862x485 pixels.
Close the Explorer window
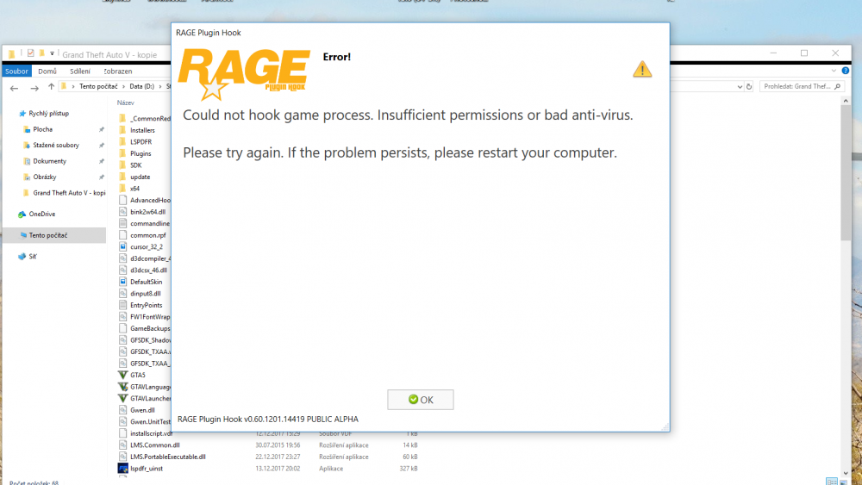click(x=835, y=53)
